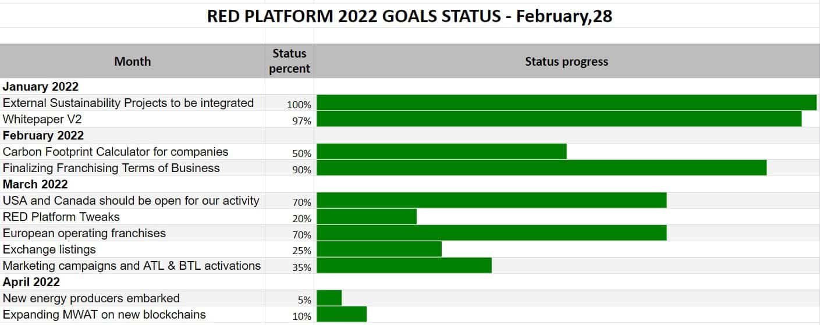820x325 pixels.
Task: Click the Expanding MWAT 10% progress bar
Action: pyautogui.click(x=342, y=314)
